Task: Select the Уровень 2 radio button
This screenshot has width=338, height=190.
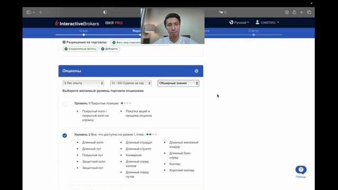Action: coord(64,136)
